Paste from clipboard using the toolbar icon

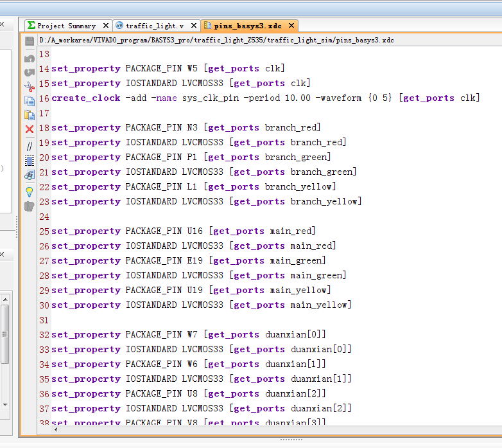30,115
